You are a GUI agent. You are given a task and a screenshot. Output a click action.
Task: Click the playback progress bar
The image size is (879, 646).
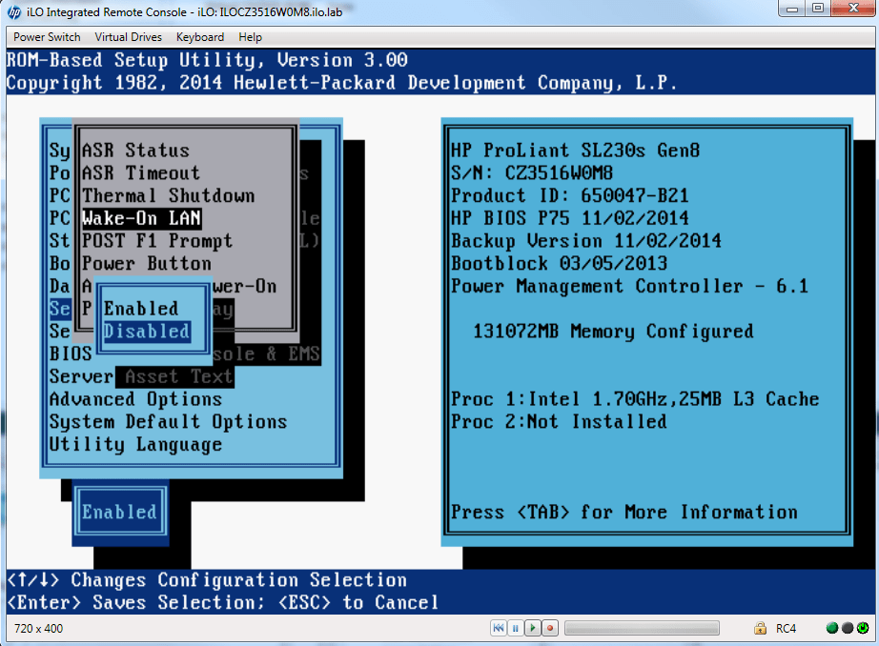(642, 629)
